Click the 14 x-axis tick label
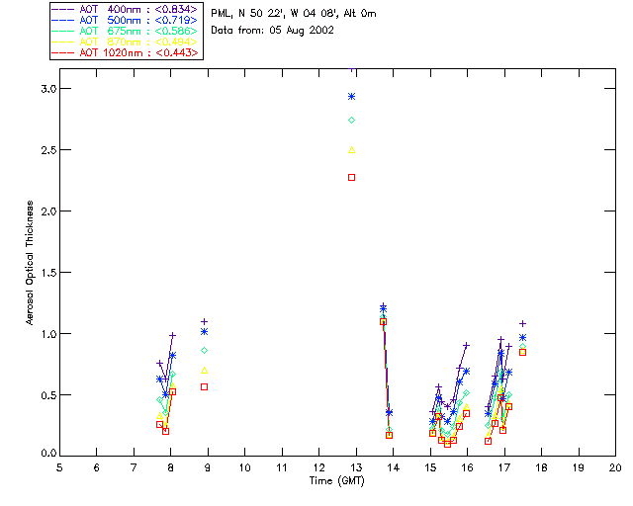Screen dimensions: 633x506 click(x=394, y=467)
